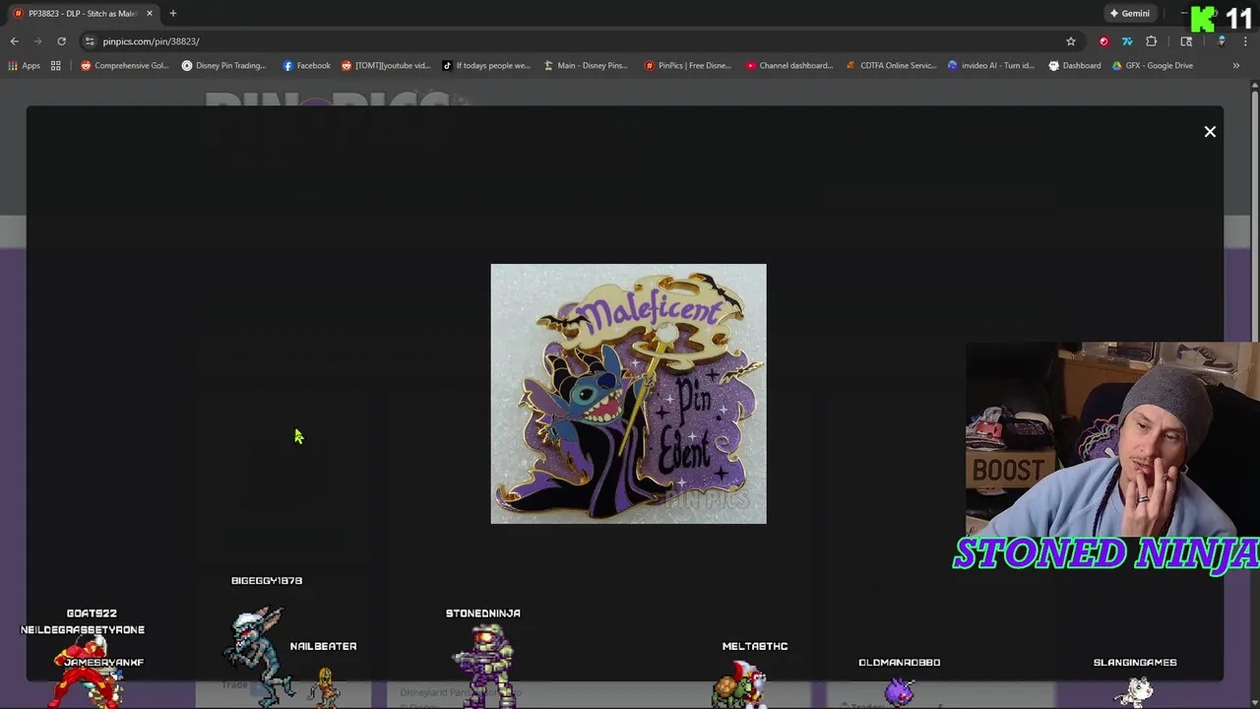Open the Channel dashboard bookmark
Viewport: 1260px width, 709px height.
[x=790, y=66]
